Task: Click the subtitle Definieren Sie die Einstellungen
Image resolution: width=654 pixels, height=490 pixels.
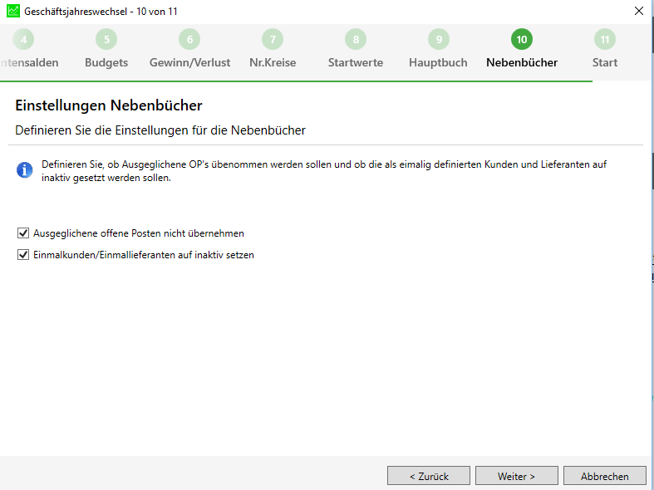Action: (x=160, y=130)
